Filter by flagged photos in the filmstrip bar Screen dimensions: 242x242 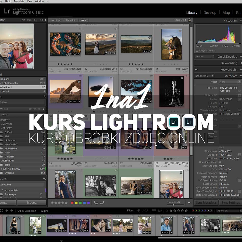(x=139, y=210)
